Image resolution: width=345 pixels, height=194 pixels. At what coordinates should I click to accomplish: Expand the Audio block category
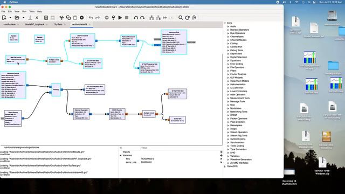(x=228, y=26)
